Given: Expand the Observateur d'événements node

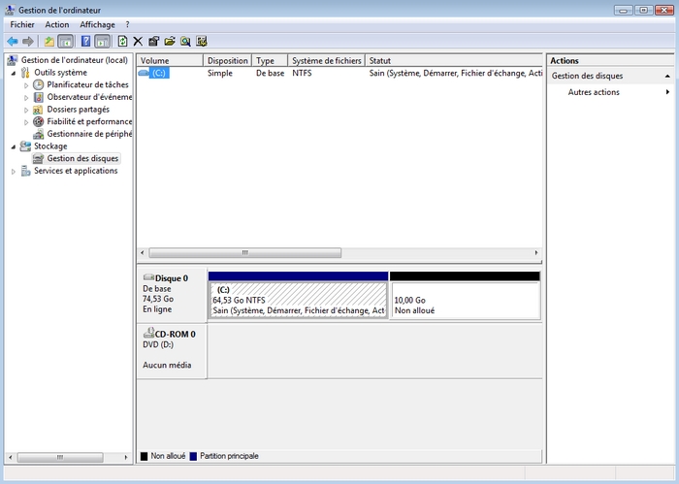Looking at the screenshot, I should 26,98.
